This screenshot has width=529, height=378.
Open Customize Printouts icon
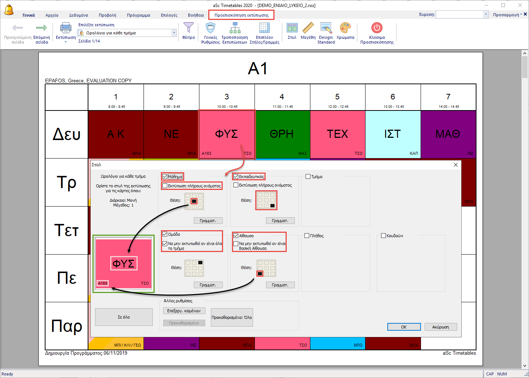tap(235, 28)
